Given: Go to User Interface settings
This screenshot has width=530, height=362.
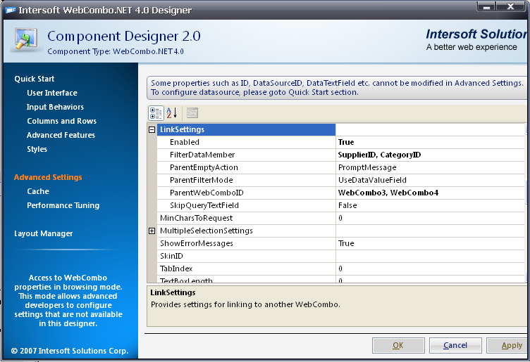Looking at the screenshot, I should pyautogui.click(x=52, y=93).
